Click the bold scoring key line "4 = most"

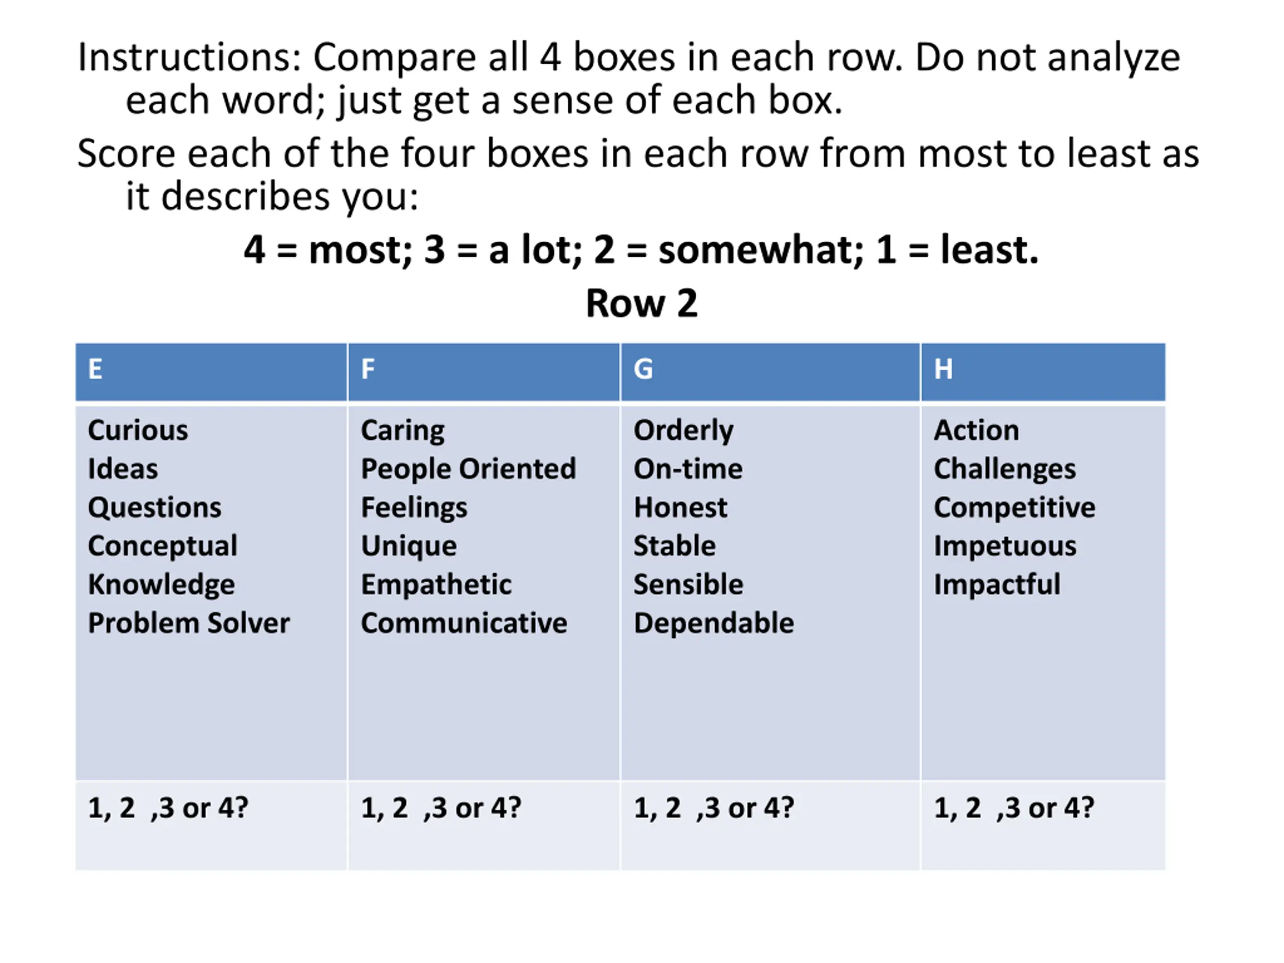click(641, 250)
